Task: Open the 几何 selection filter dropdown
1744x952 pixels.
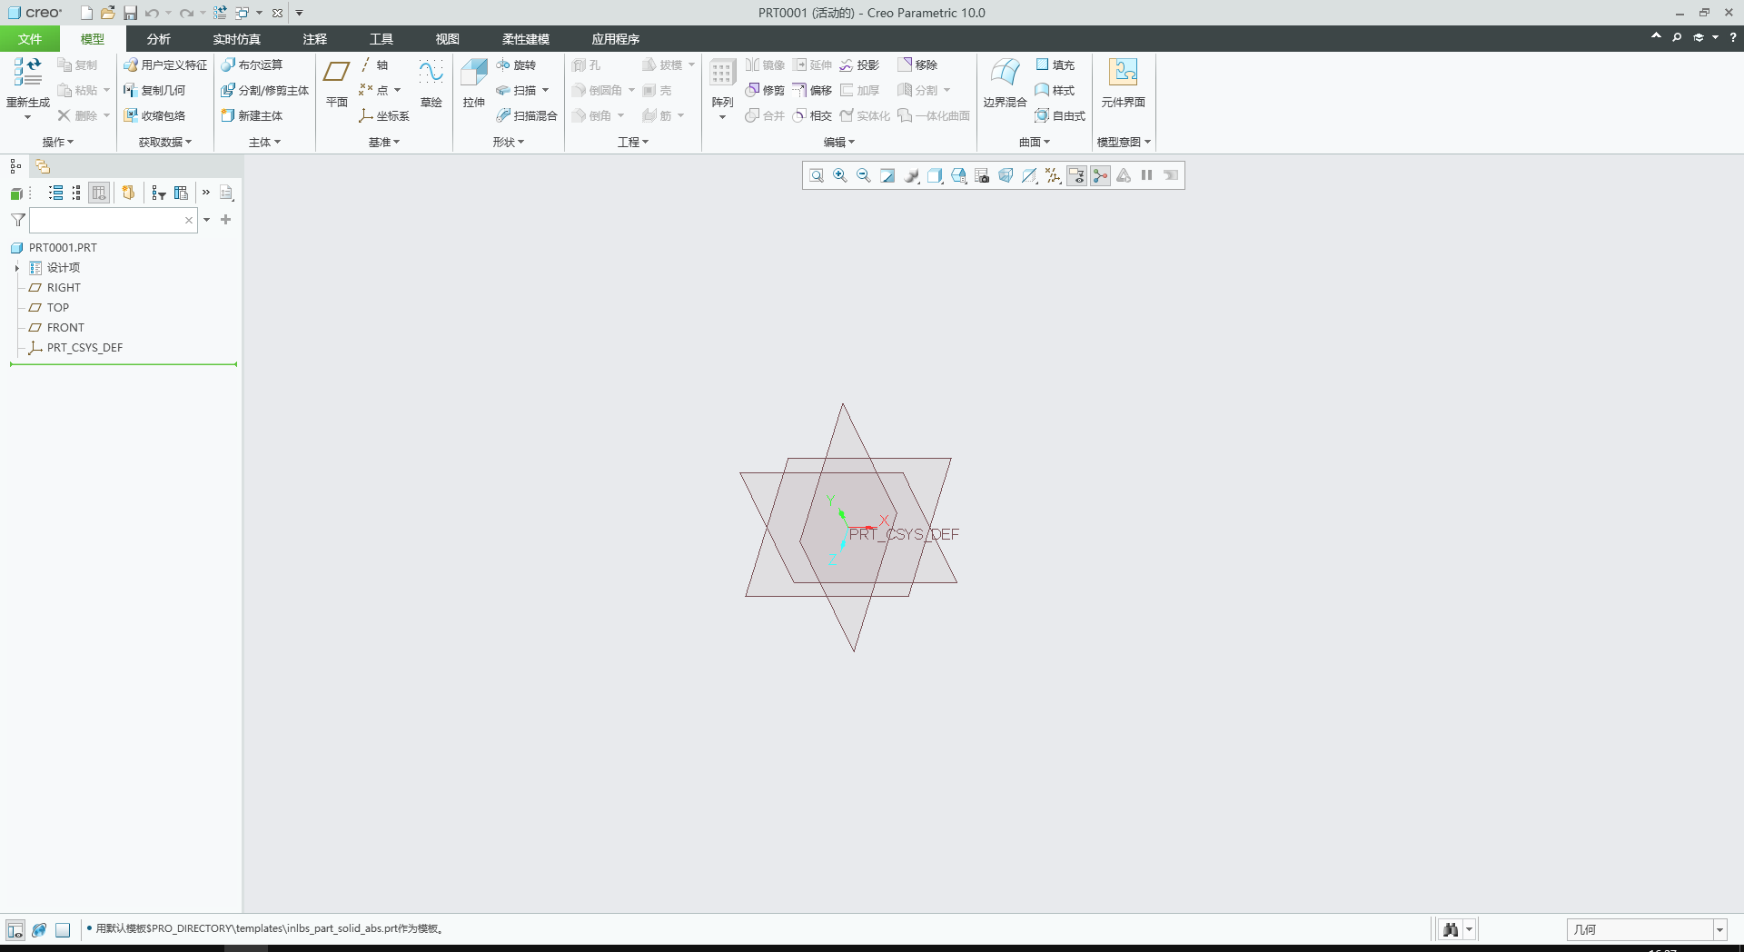Action: (x=1722, y=929)
